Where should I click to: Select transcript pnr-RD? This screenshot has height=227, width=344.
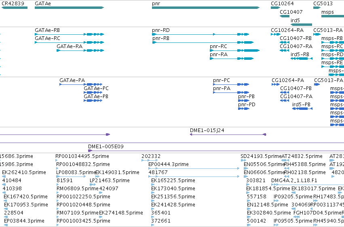200,34
